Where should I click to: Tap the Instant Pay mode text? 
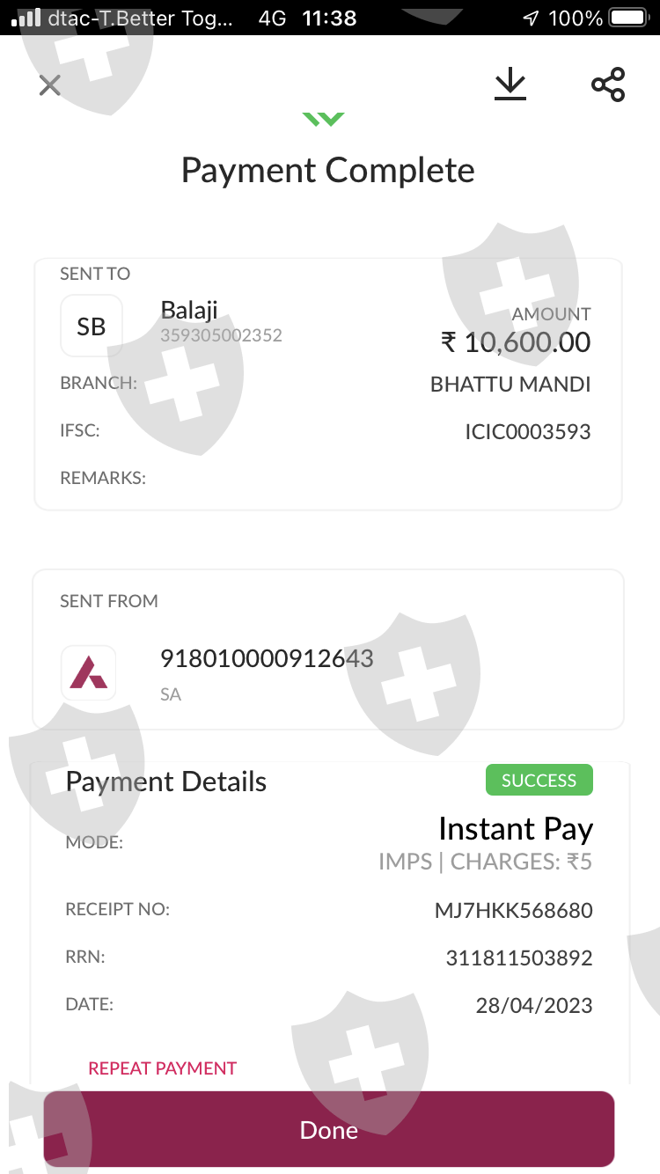click(516, 829)
